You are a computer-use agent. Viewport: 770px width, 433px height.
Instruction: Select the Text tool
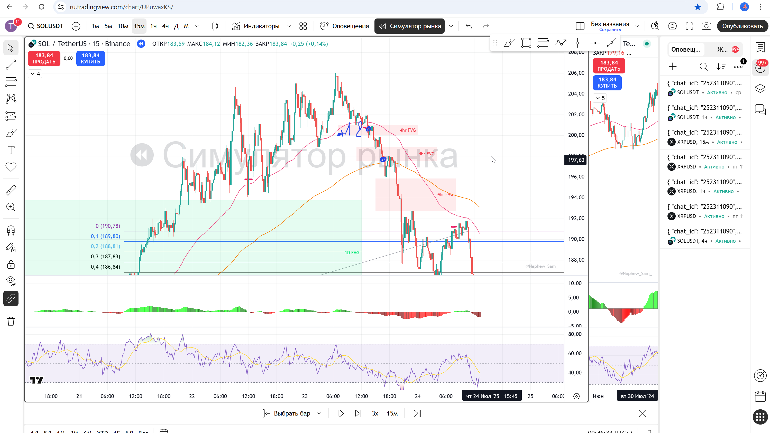[x=11, y=150]
